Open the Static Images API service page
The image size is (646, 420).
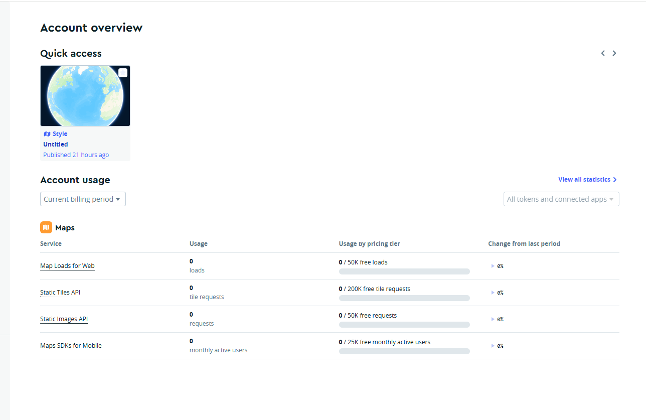coord(64,319)
